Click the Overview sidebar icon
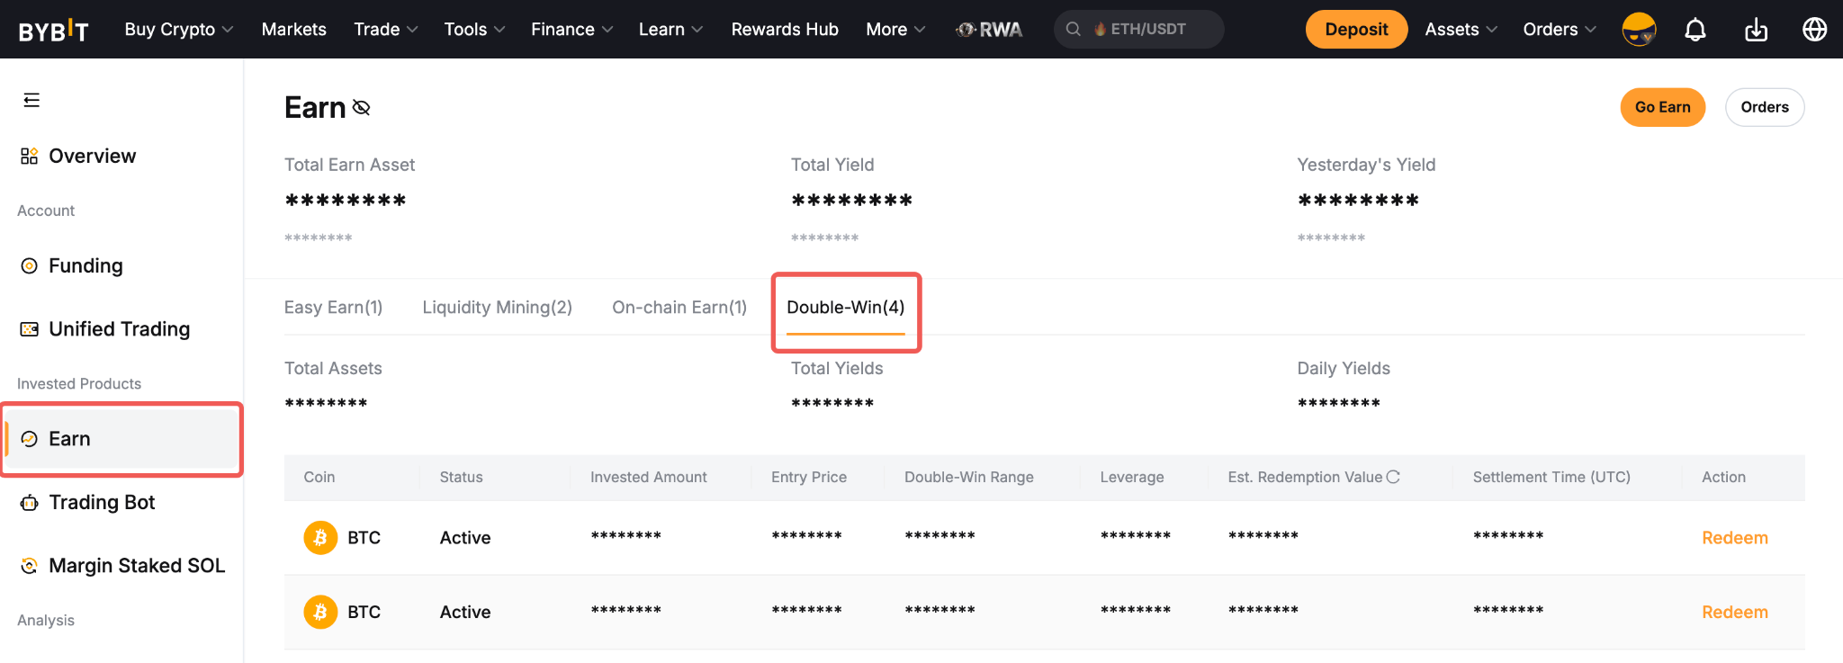This screenshot has width=1843, height=663. coord(30,157)
